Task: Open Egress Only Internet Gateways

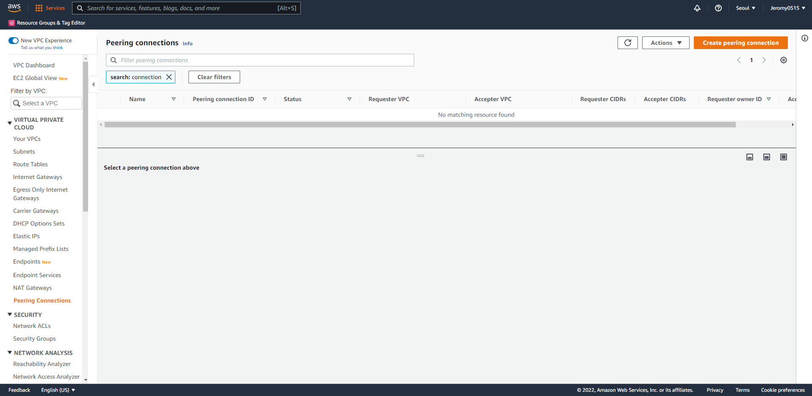Action: [40, 194]
